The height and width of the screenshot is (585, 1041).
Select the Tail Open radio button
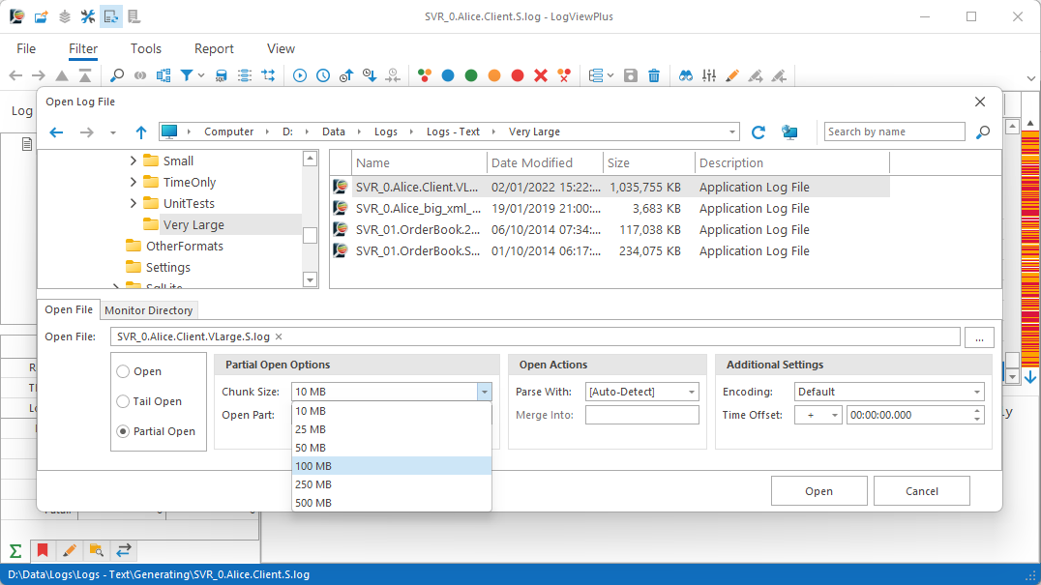[x=123, y=401]
